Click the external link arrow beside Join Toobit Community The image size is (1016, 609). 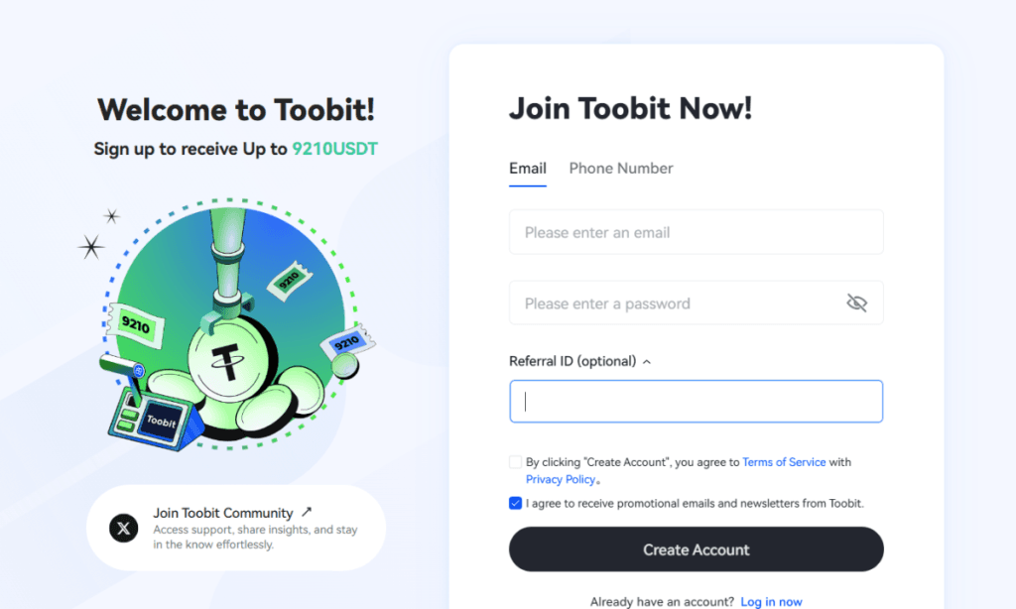coord(305,513)
